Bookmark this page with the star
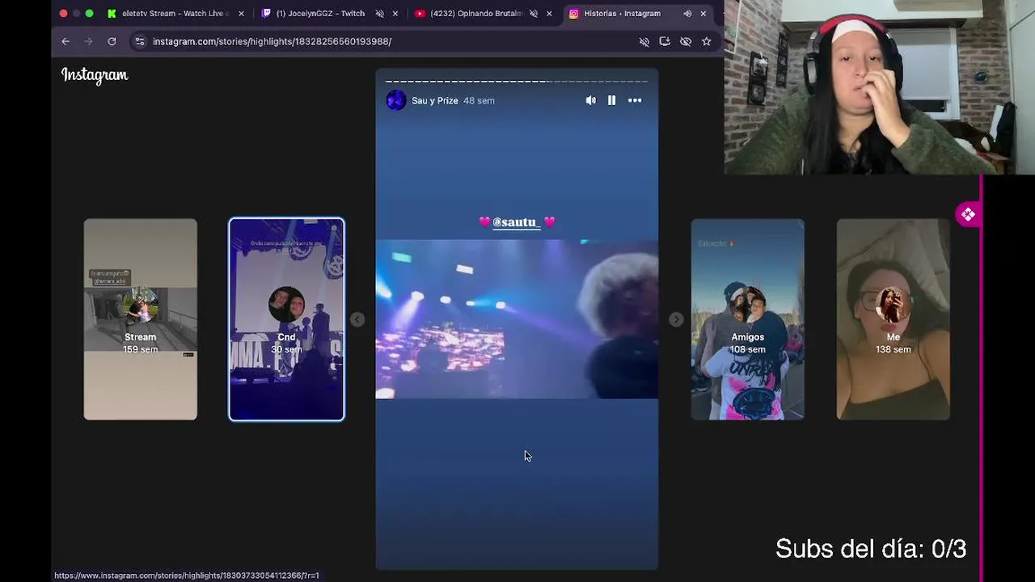This screenshot has width=1035, height=582. [706, 41]
